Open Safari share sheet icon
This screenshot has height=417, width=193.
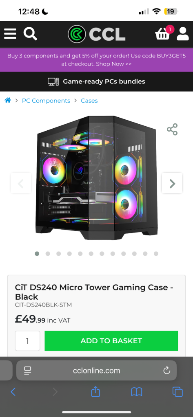pyautogui.click(x=95, y=391)
